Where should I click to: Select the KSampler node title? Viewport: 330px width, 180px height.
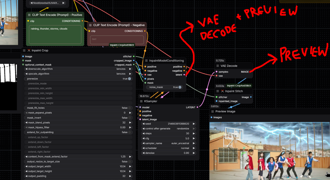[x=151, y=101]
